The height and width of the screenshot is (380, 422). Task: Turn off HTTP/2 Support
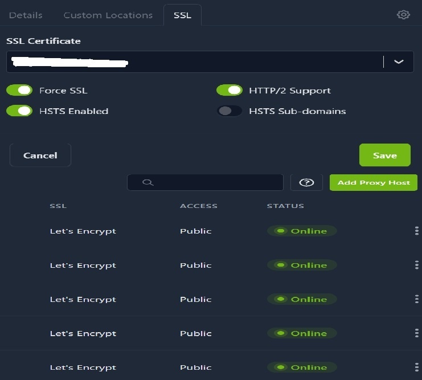point(230,90)
